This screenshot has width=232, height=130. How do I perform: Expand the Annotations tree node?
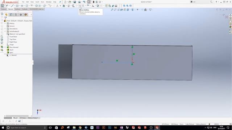[x=5, y=29]
